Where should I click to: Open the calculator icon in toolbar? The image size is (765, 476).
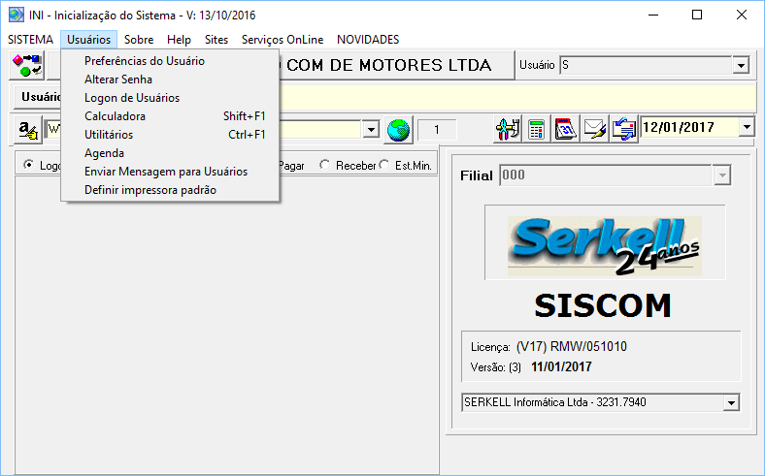tap(536, 130)
